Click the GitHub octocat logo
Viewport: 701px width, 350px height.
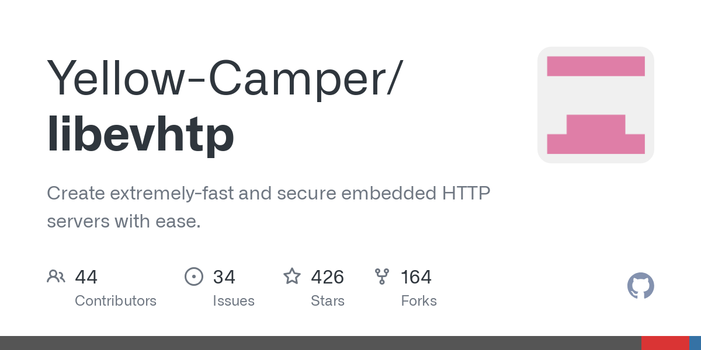pyautogui.click(x=640, y=286)
